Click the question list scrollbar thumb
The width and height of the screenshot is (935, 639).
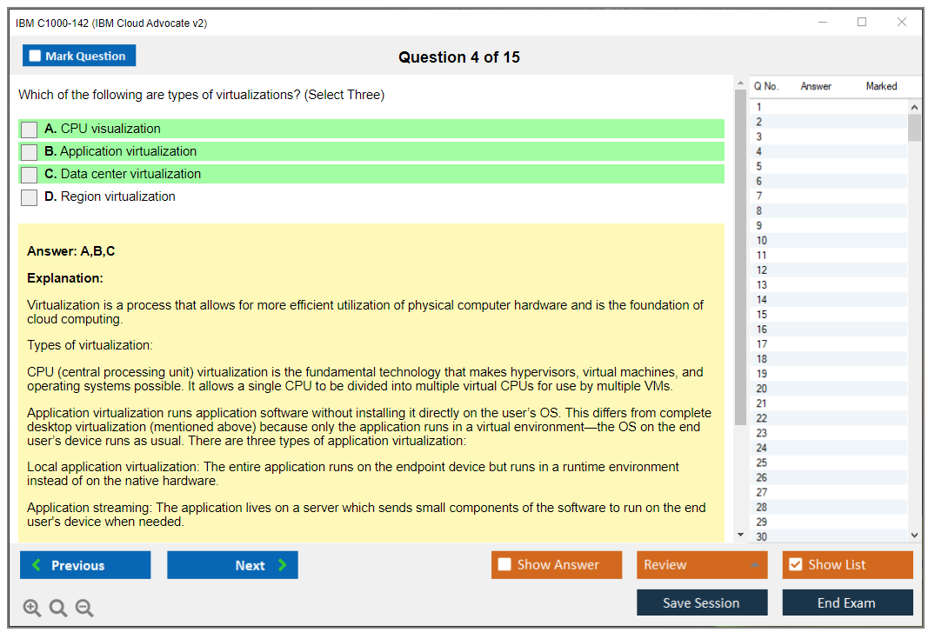914,127
